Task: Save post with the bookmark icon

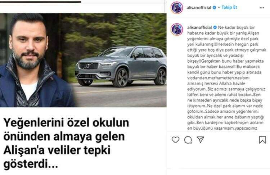Action: pos(262,140)
